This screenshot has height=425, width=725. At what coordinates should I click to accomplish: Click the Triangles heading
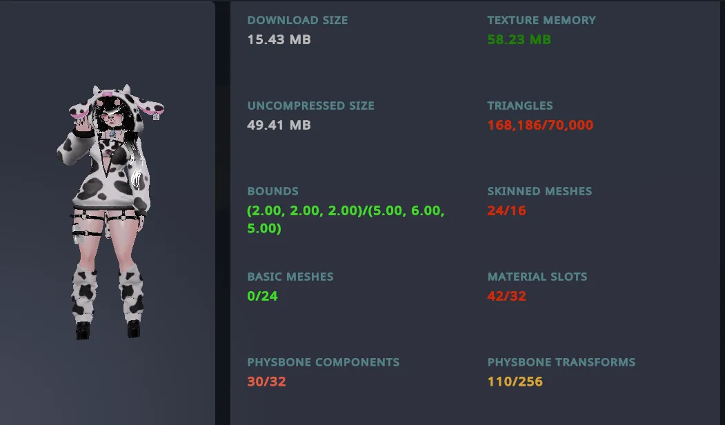(519, 106)
